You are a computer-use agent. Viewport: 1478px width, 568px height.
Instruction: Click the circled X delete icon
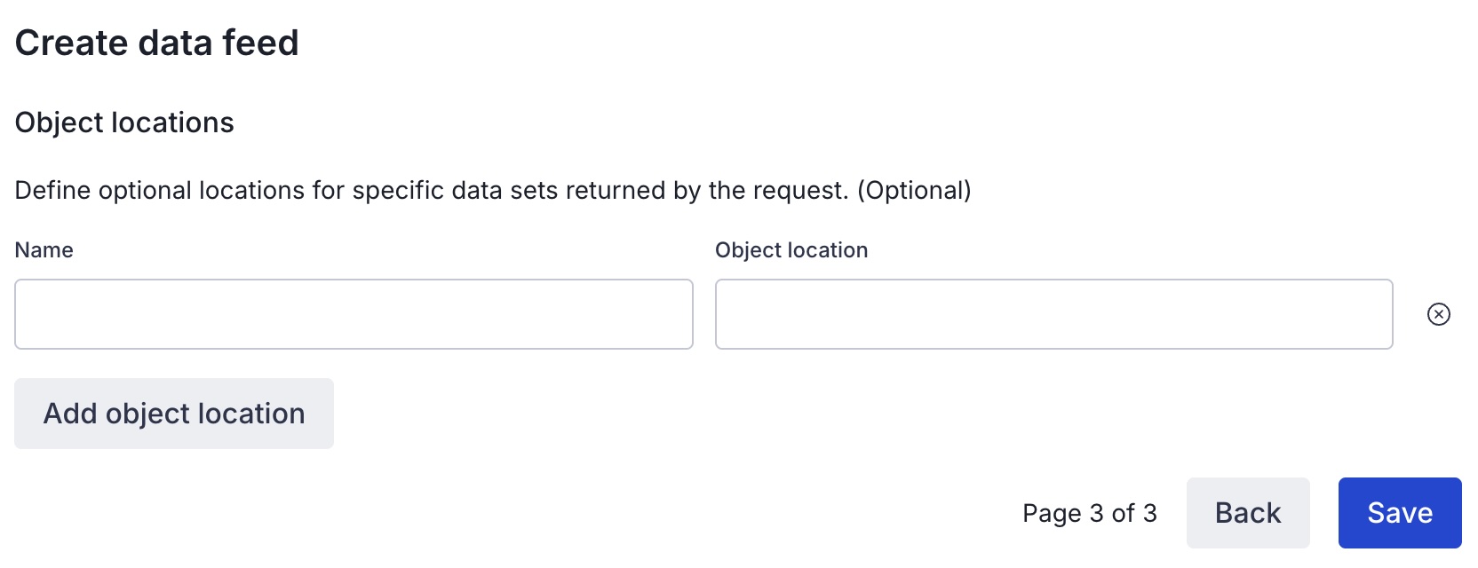click(1438, 314)
